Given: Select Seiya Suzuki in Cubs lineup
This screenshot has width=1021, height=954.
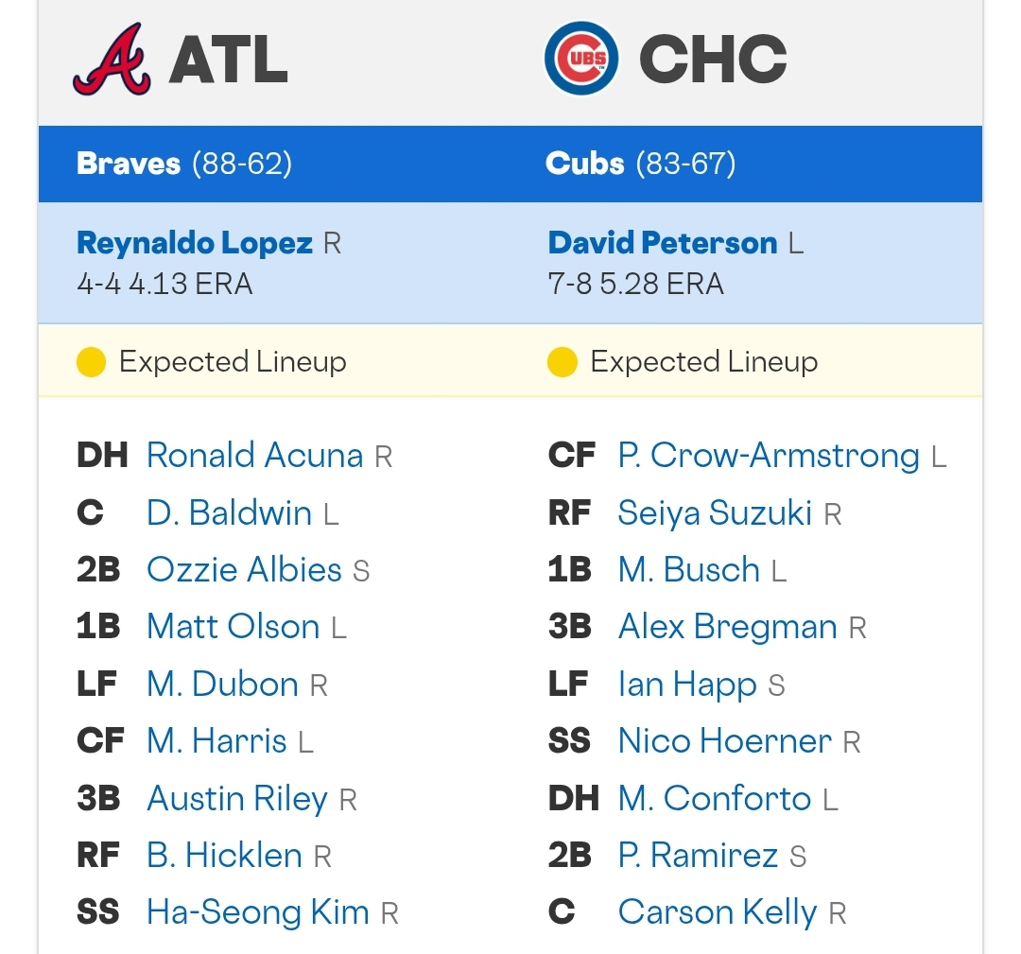Looking at the screenshot, I should [715, 512].
